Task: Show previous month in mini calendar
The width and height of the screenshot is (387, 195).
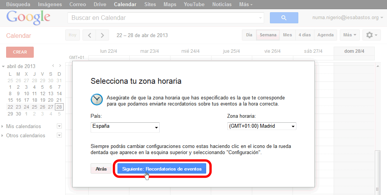Action: click(x=53, y=66)
